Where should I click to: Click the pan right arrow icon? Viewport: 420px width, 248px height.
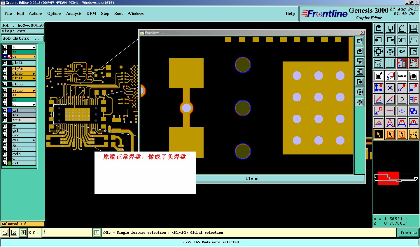pos(390,40)
